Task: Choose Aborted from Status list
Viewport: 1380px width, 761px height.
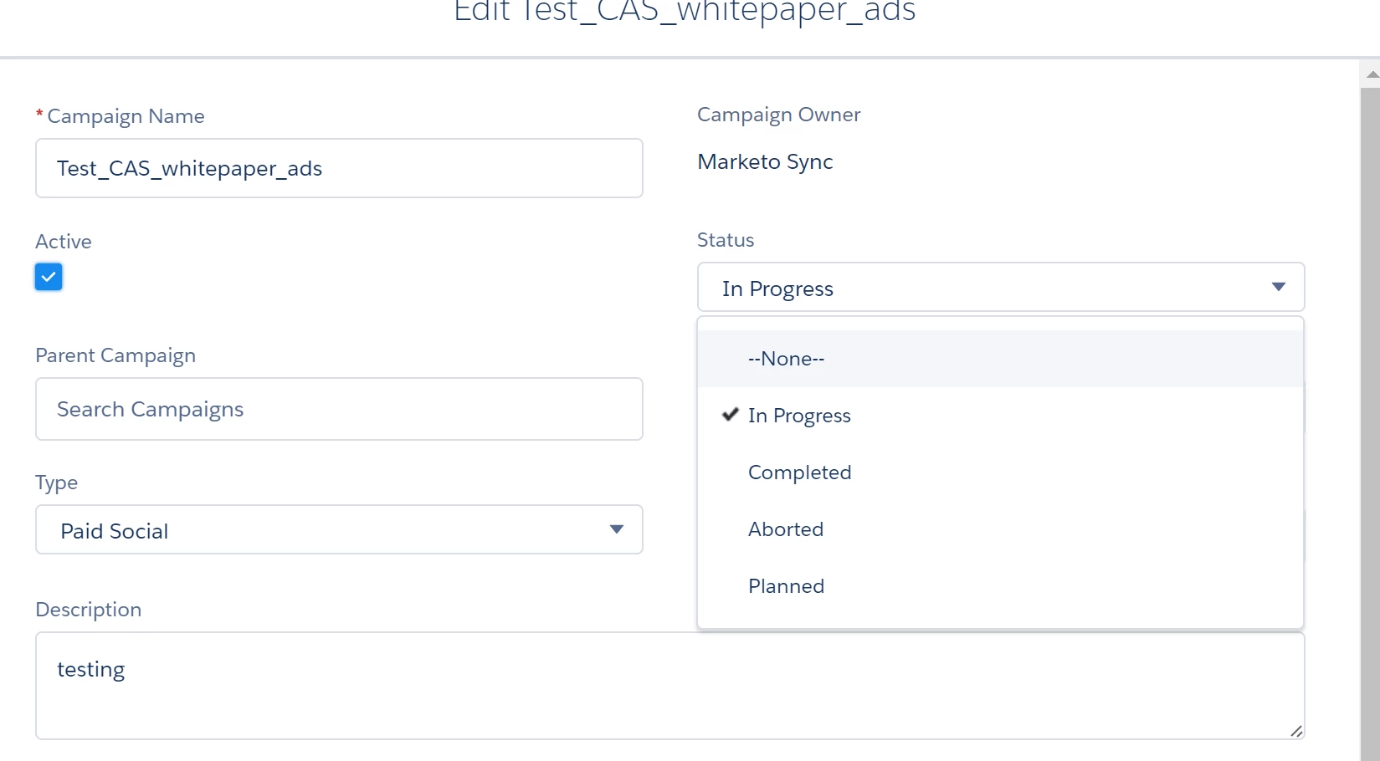Action: [786, 529]
